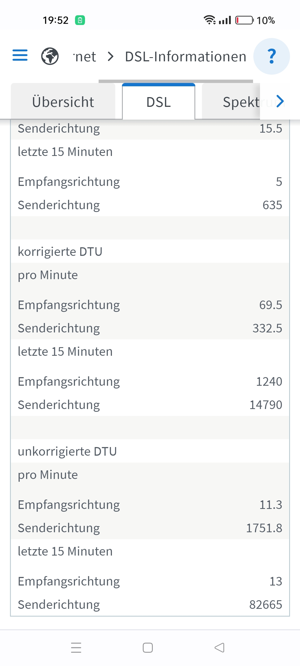Tap the battery indicator in status bar
Viewport: 300px width, 666px height.
(244, 20)
